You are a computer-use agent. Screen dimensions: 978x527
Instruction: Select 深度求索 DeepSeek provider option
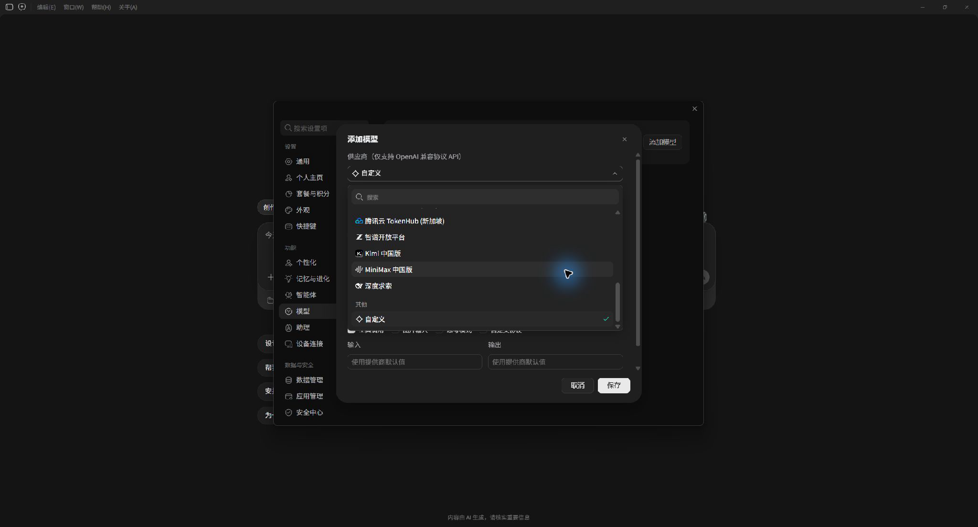pos(482,286)
